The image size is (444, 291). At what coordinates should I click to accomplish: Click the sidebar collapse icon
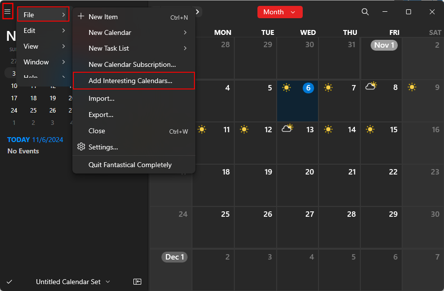(137, 282)
